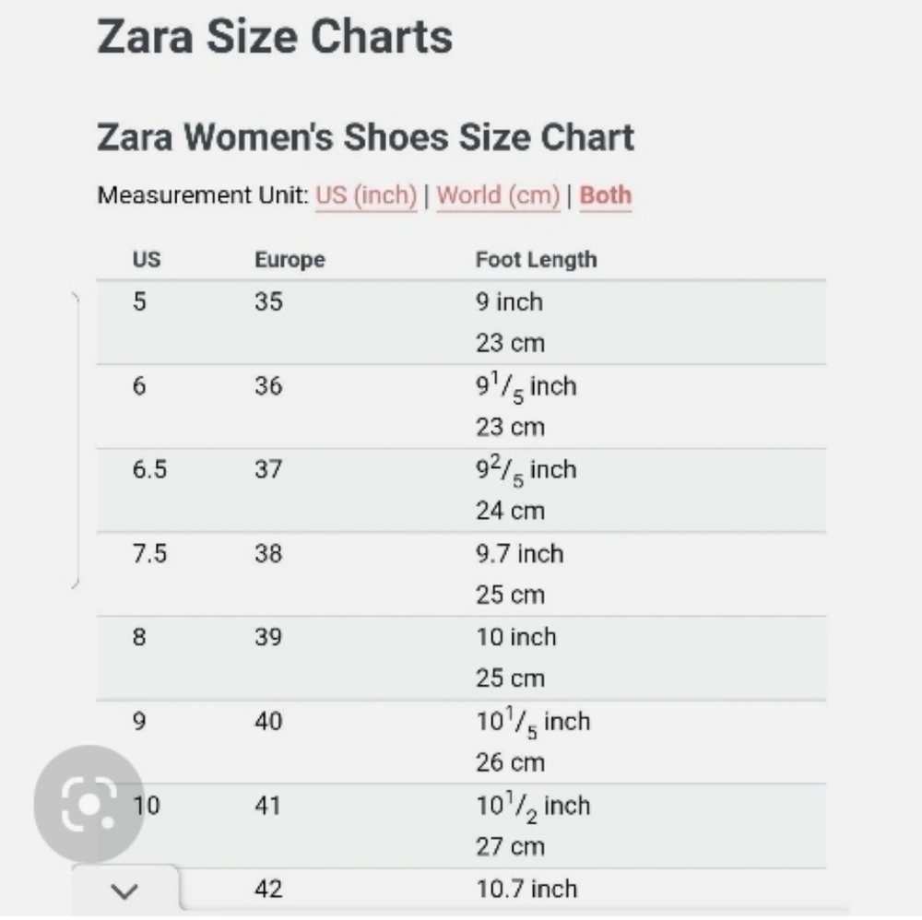
Task: Select the US size 6.5 cell
Action: pyautogui.click(x=149, y=470)
